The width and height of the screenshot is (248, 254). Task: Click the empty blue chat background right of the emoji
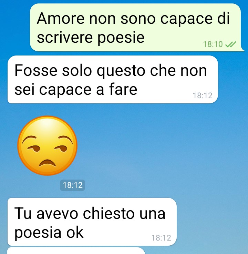pos(162,146)
